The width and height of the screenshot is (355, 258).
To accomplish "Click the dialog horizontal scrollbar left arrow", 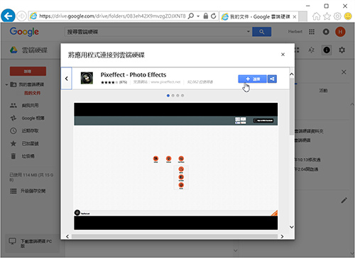I will click(67, 237).
